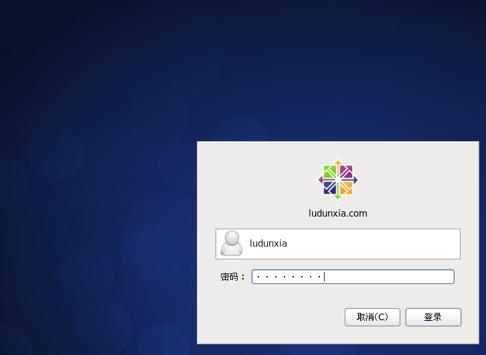Select the ludunxia user row
This screenshot has height=355, width=486.
pyautogui.click(x=338, y=244)
